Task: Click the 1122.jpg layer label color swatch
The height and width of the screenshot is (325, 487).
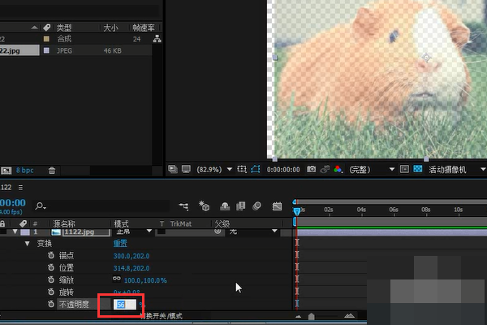Action: (x=25, y=232)
